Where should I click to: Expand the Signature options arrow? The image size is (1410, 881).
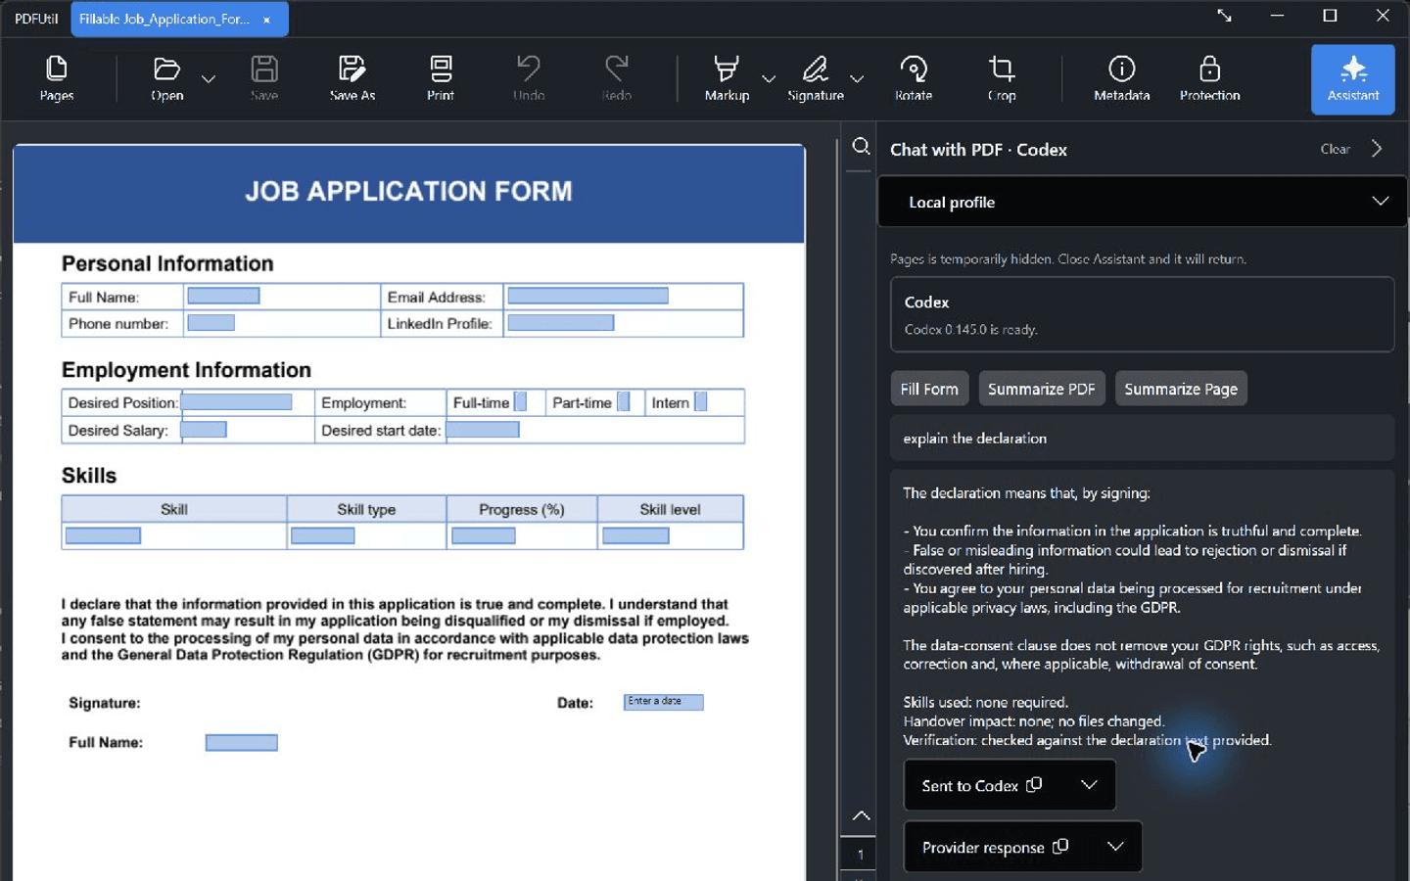857,79
